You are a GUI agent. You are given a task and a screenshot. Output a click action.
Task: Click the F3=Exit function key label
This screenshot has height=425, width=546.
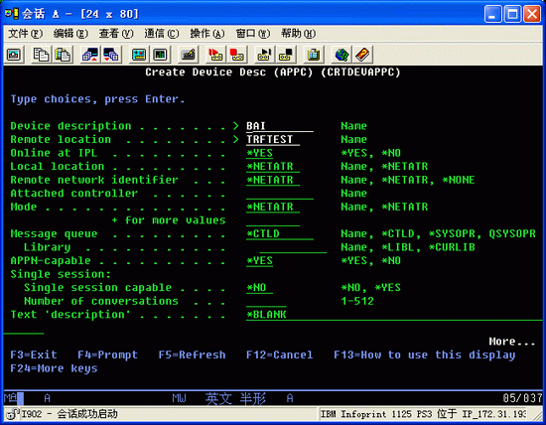click(x=34, y=354)
